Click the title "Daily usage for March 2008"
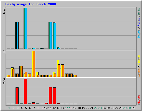 [31, 4]
